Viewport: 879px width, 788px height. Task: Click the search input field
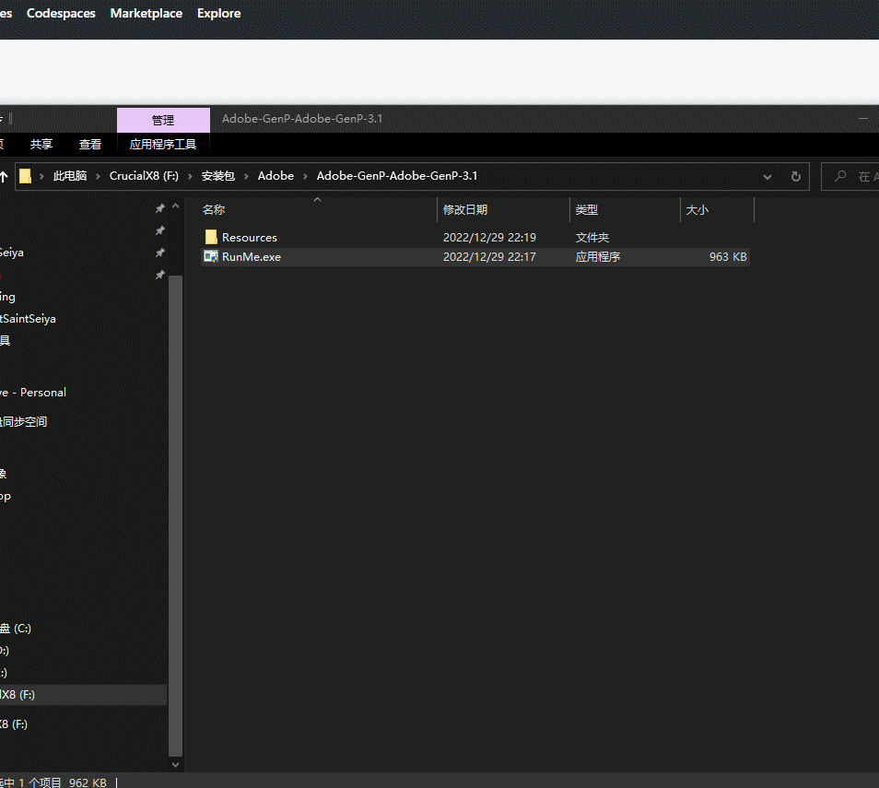click(851, 177)
